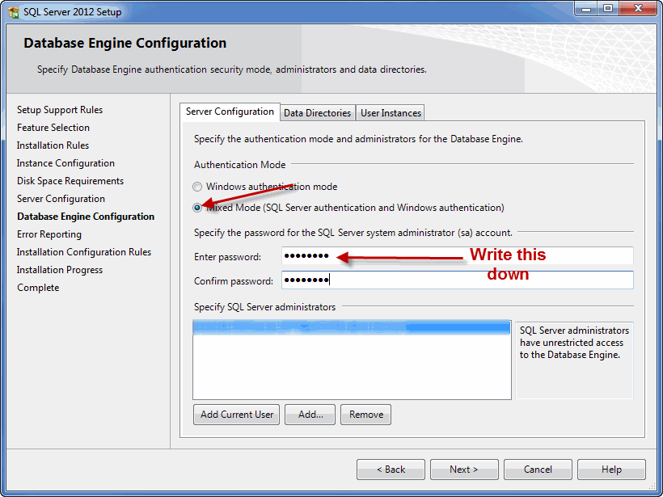This screenshot has height=497, width=663.
Task: Click the Confirm password field
Action: point(457,280)
